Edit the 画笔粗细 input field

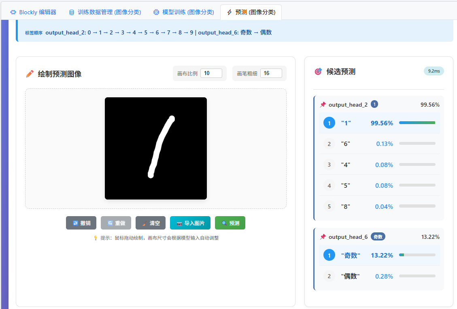coord(271,73)
